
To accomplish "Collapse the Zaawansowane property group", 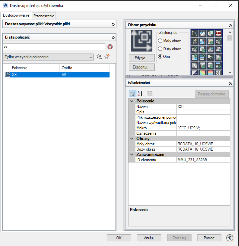I will pyautogui.click(x=132, y=155).
